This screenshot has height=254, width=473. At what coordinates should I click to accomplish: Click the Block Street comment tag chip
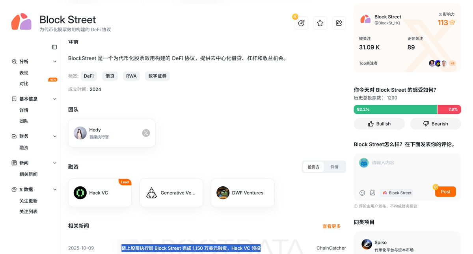pos(397,193)
